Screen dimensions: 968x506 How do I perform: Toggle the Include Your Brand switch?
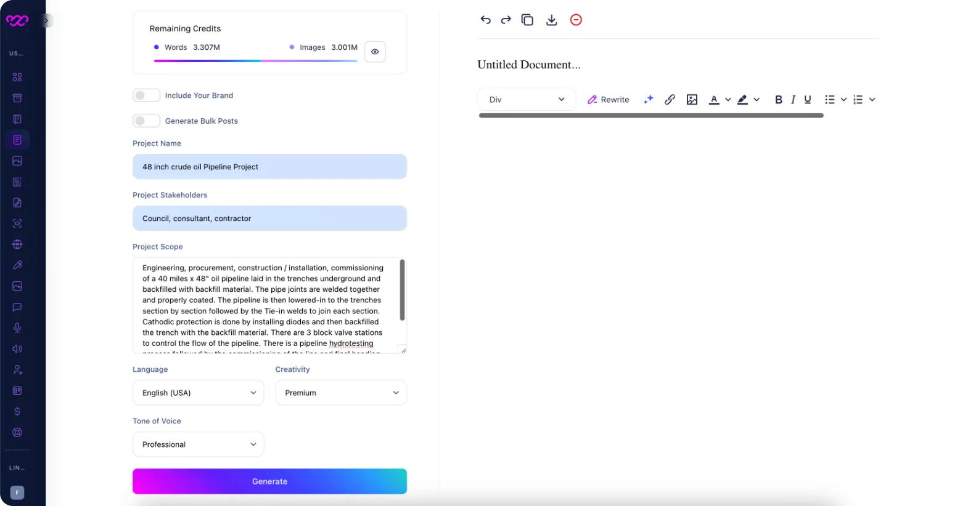[146, 95]
